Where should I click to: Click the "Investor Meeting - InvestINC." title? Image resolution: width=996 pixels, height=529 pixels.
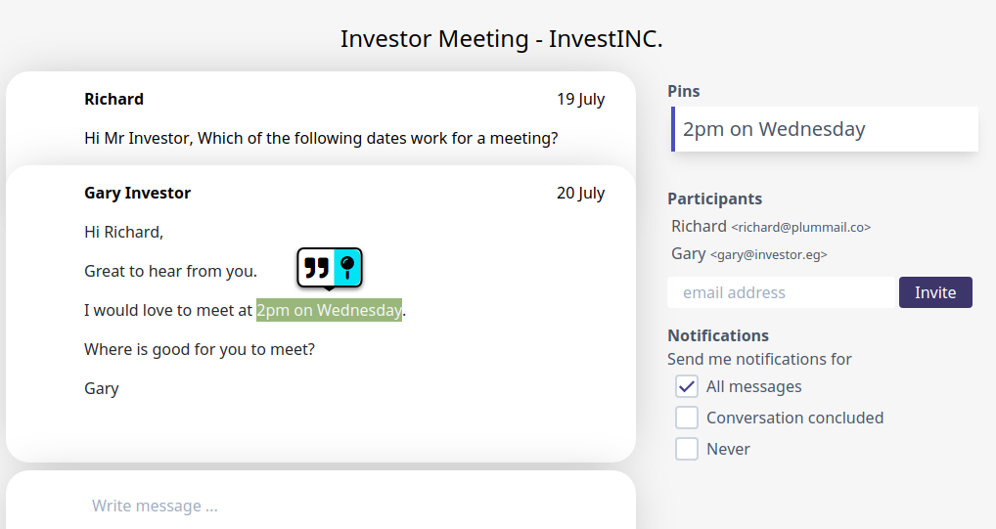pyautogui.click(x=502, y=39)
